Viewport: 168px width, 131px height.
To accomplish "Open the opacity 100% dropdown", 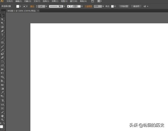I will [x=103, y=6].
